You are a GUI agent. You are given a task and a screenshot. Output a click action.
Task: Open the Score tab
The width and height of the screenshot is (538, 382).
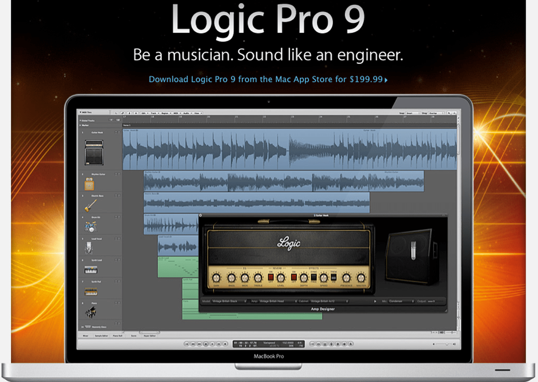135,335
